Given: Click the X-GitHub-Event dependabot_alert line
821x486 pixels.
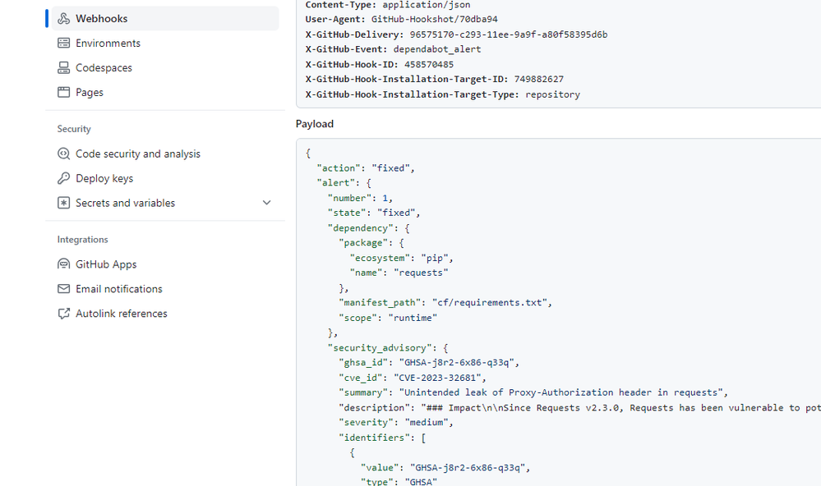Looking at the screenshot, I should point(393,49).
